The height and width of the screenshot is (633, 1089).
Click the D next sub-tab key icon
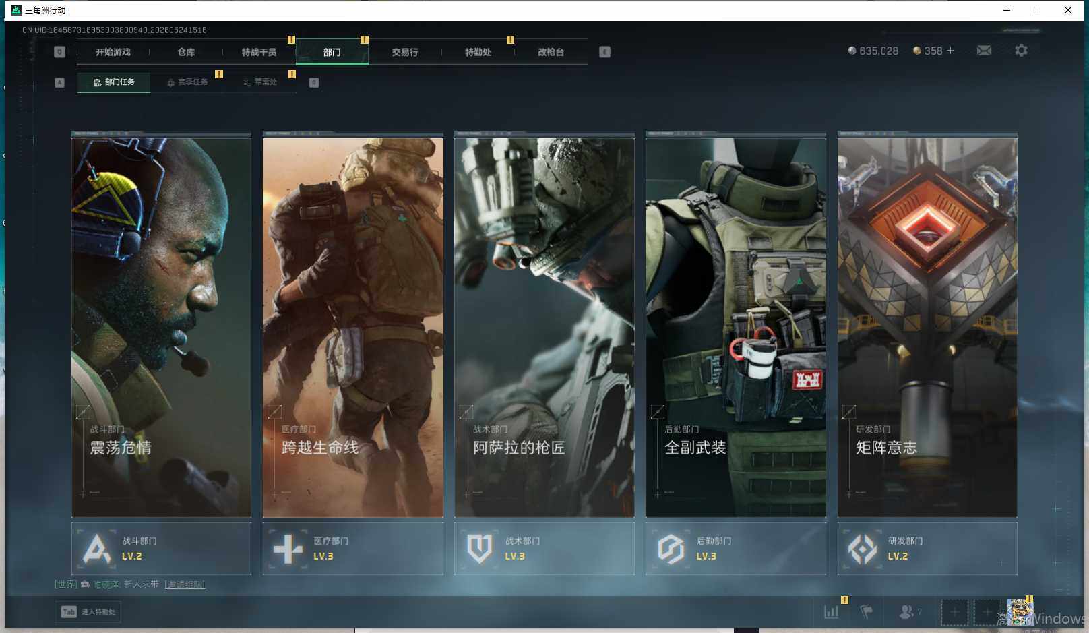pos(313,82)
